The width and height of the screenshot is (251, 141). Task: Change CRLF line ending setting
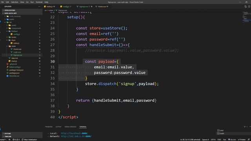219,139
